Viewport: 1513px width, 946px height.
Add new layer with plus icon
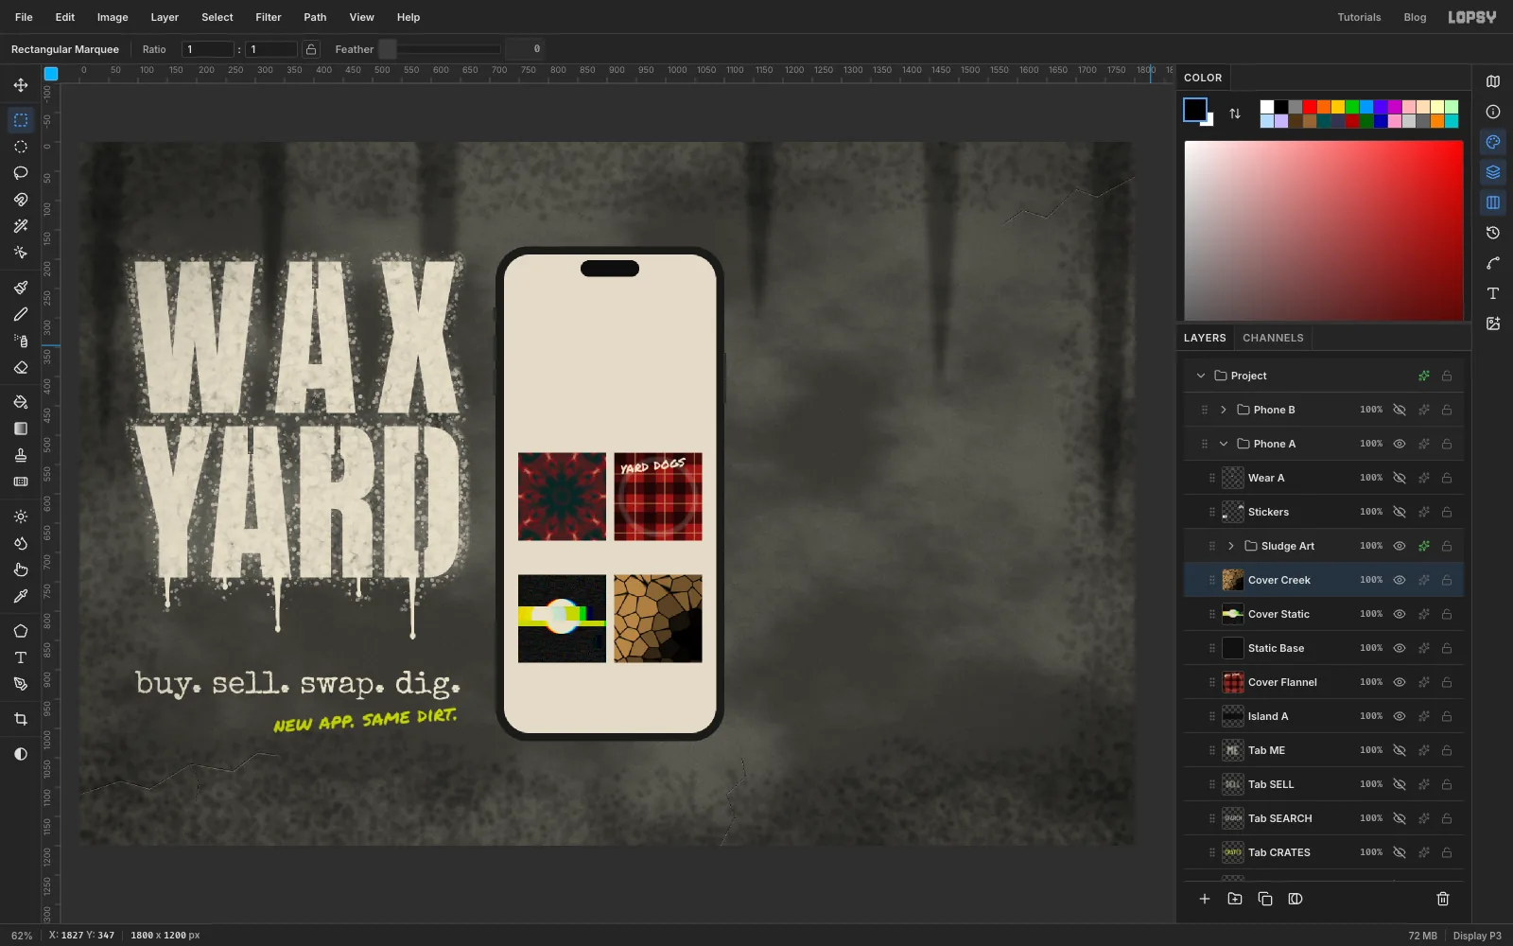click(x=1205, y=899)
